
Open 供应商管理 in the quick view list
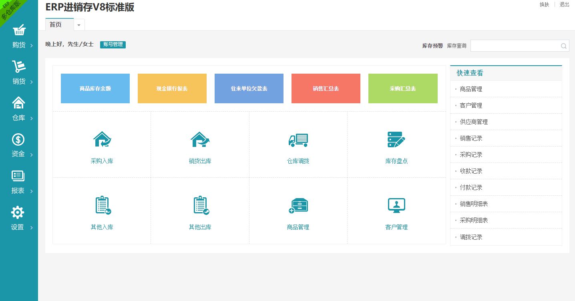tap(474, 122)
